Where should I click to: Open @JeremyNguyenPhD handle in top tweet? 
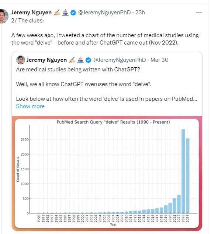[x=104, y=13]
